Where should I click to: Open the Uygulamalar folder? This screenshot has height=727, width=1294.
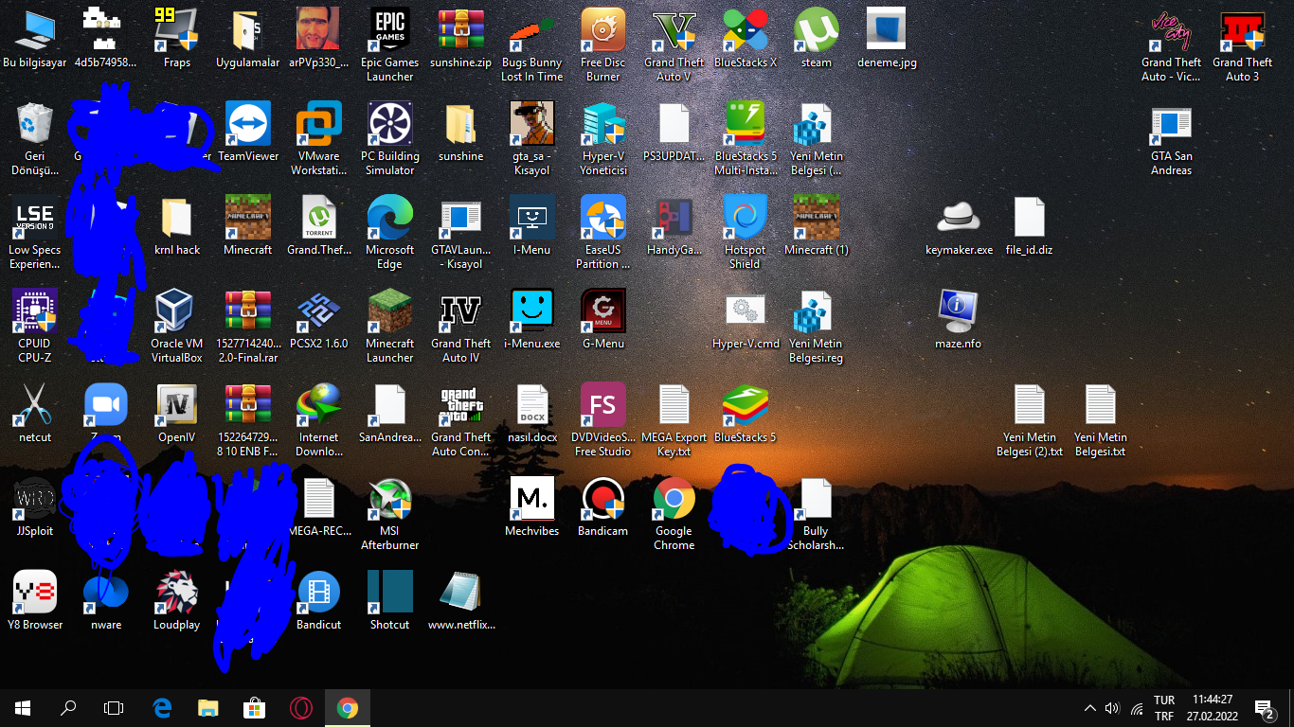[x=248, y=40]
